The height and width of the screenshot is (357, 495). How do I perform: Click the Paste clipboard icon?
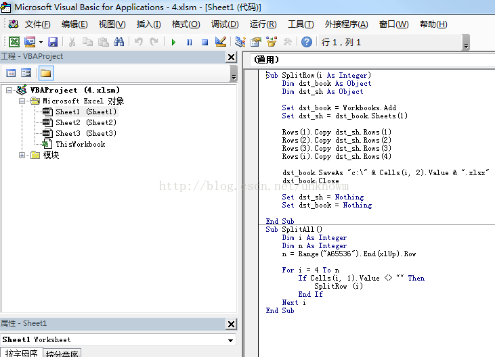103,42
